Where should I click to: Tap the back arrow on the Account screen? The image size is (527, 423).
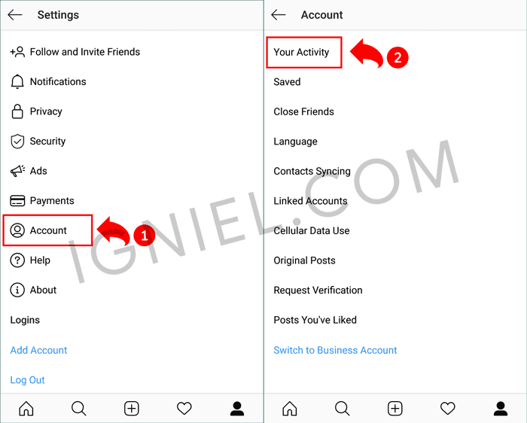[279, 15]
